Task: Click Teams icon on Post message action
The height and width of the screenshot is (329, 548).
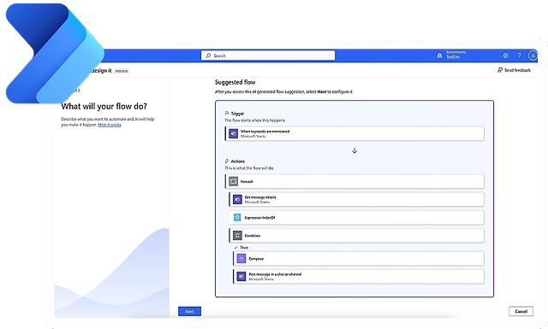Action: (241, 276)
